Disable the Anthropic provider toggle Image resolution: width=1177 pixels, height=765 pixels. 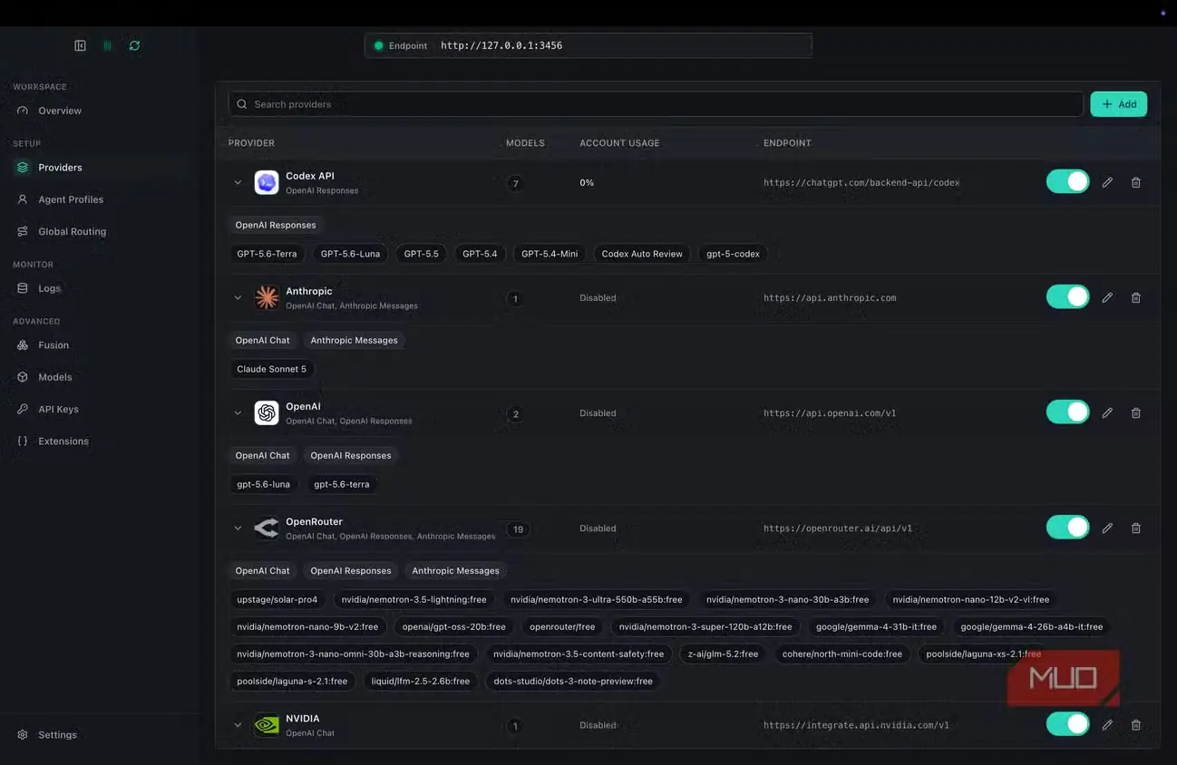1067,296
